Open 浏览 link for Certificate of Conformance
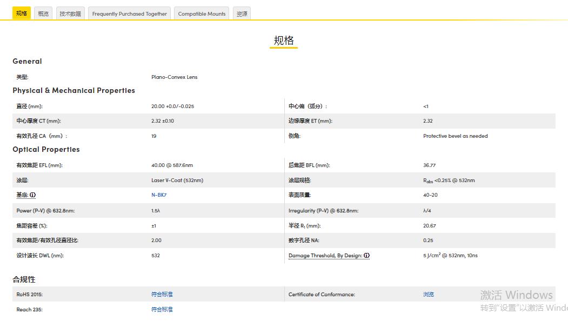This screenshot has width=568, height=321. point(429,295)
